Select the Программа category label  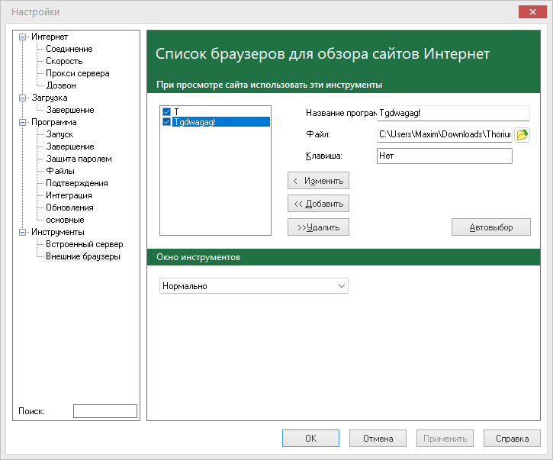tap(54, 122)
